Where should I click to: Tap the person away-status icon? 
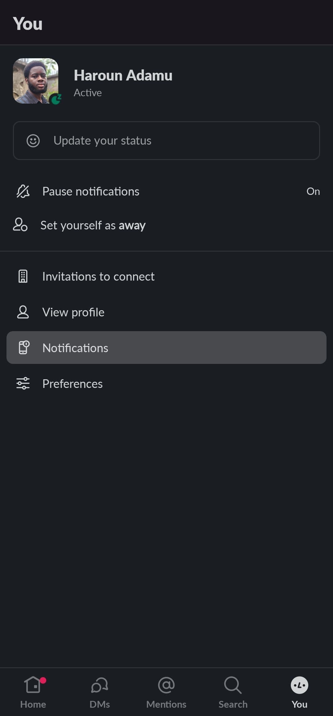point(20,224)
